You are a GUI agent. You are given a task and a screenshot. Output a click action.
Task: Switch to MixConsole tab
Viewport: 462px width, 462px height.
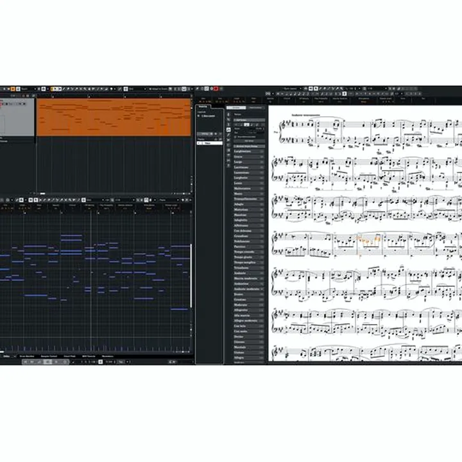pos(108,356)
